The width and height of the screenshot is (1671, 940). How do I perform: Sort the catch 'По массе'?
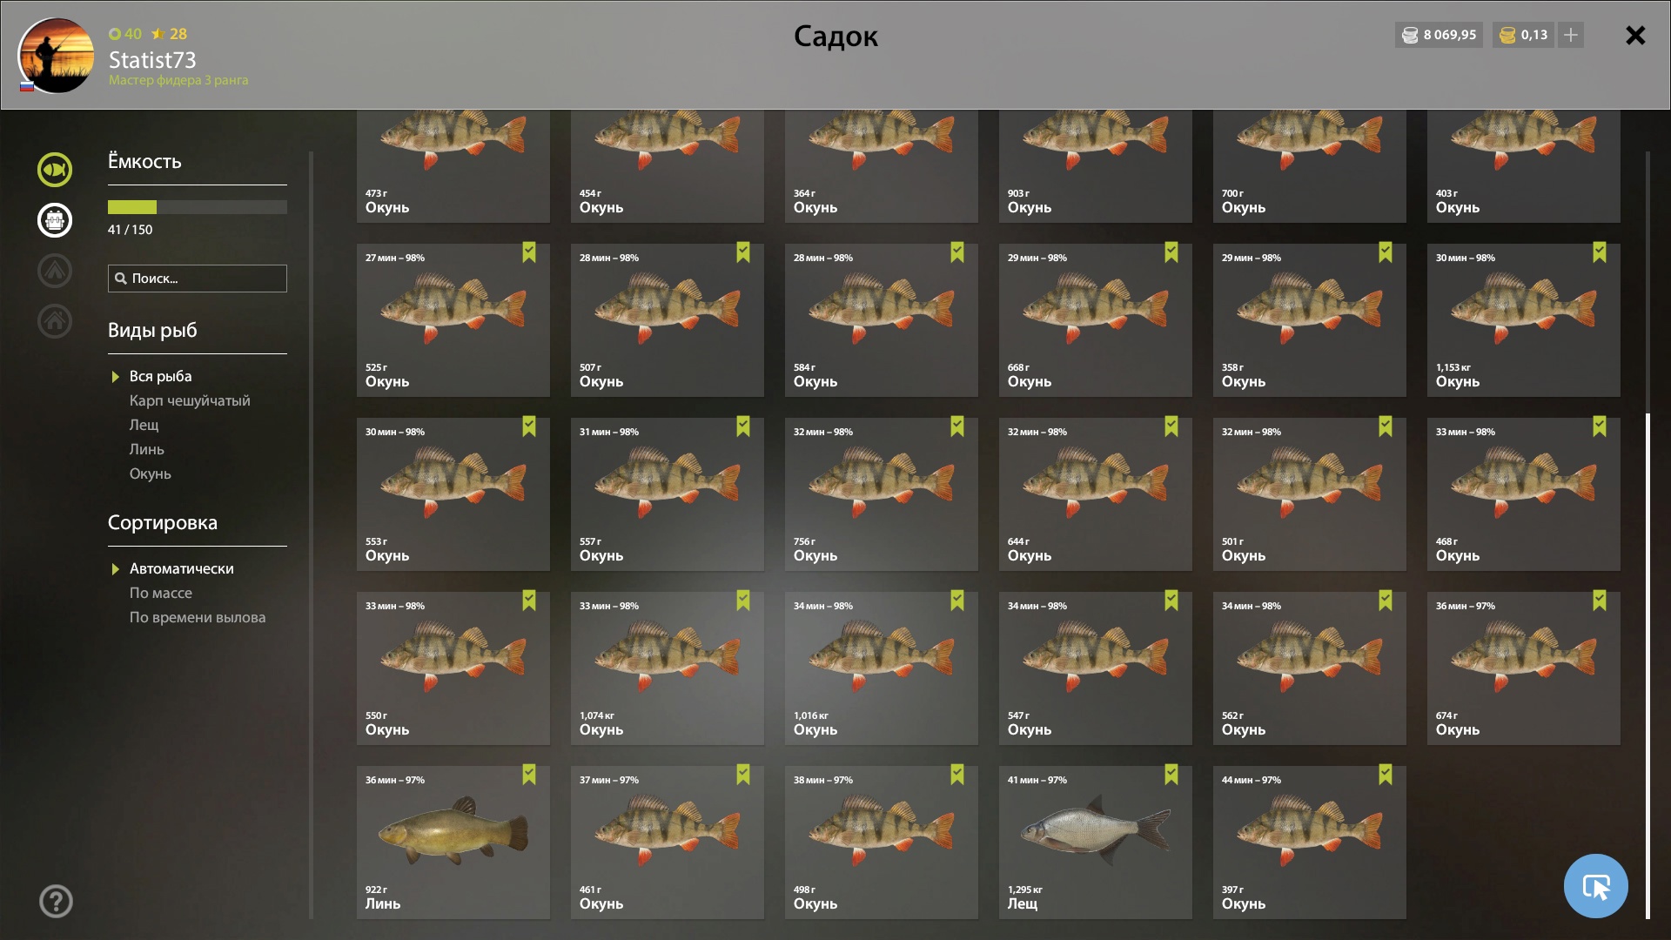pyautogui.click(x=161, y=593)
